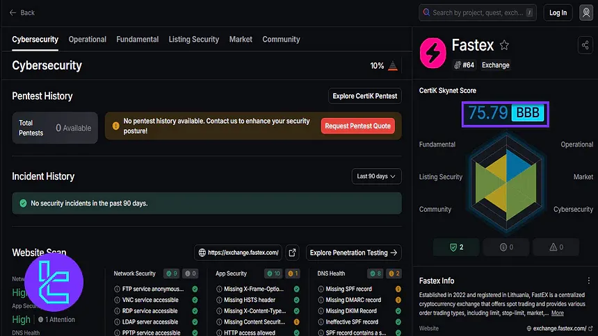
Task: Click info icon beside VNC service accessible
Action: [117, 300]
